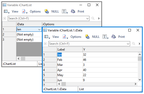Screen dimensions: 144x94
Task: Minimize the Variable iChartList window
Action: click(81, 5)
